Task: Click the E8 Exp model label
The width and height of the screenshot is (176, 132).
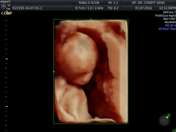Action: (x=8, y=7)
